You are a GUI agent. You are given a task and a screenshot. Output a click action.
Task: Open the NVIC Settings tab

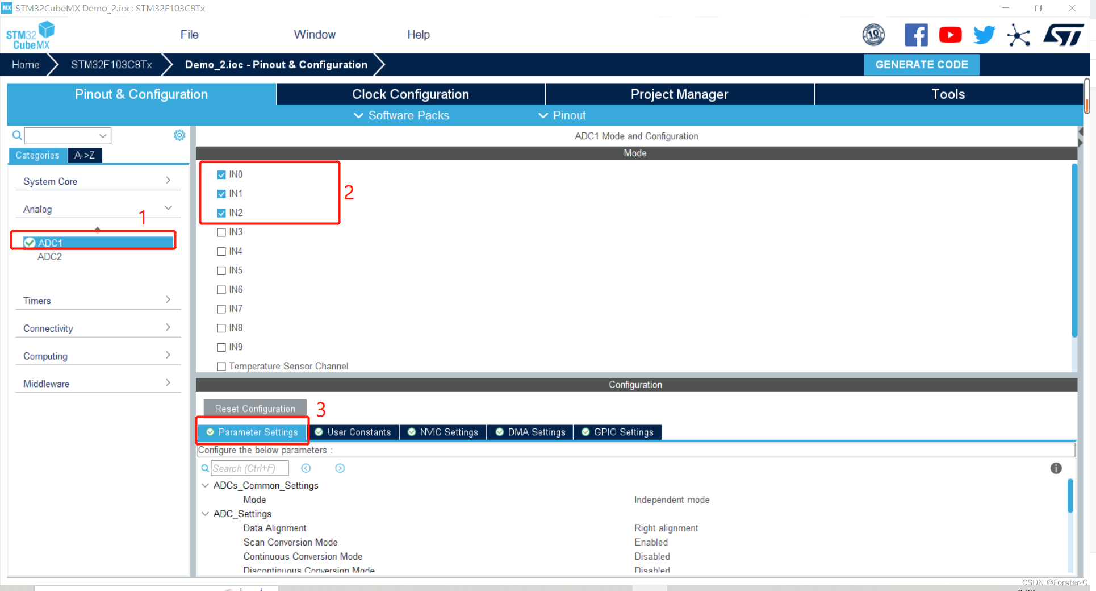coord(443,432)
